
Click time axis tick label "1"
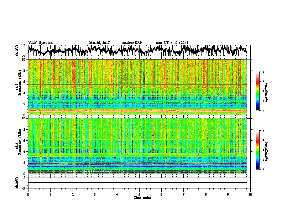[50, 194]
